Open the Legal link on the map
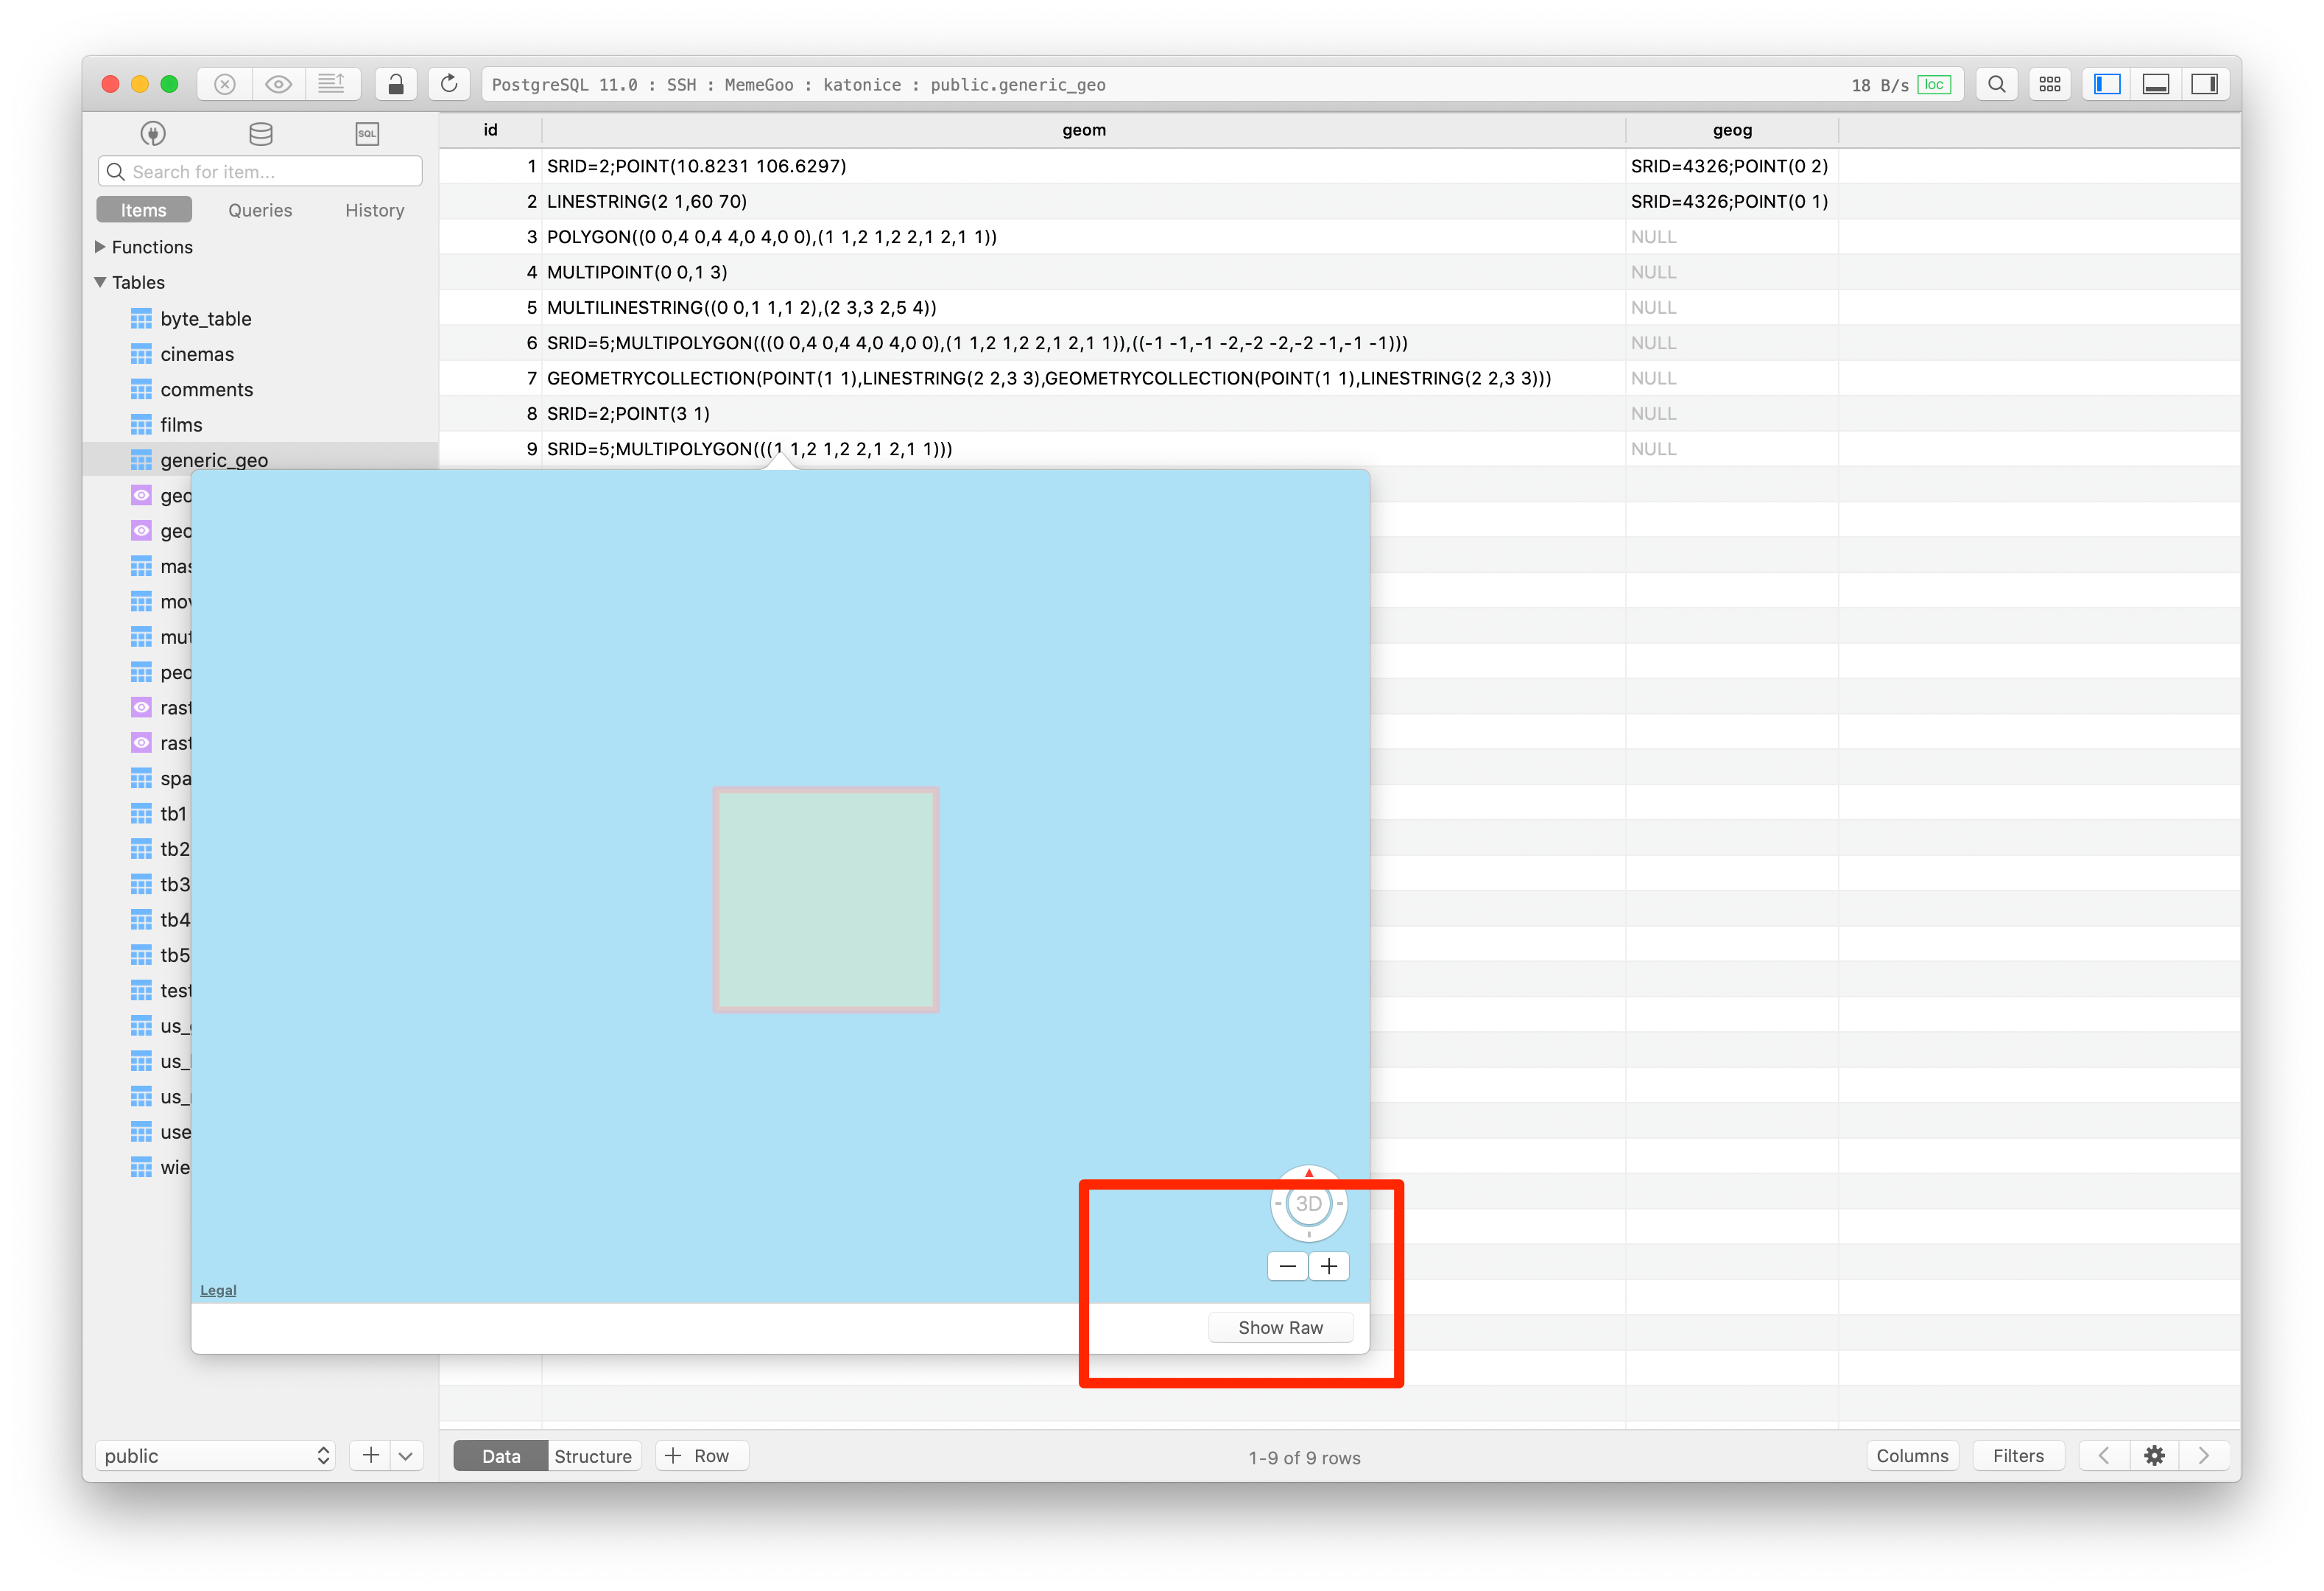The image size is (2324, 1591). click(x=217, y=1289)
